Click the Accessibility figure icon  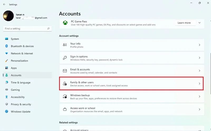coord(6,97)
